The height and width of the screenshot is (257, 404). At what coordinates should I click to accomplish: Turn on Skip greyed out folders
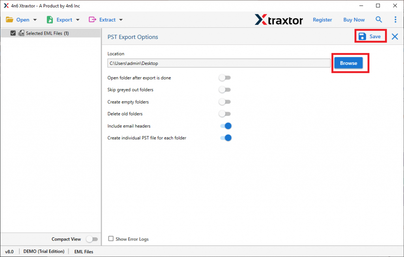224,90
